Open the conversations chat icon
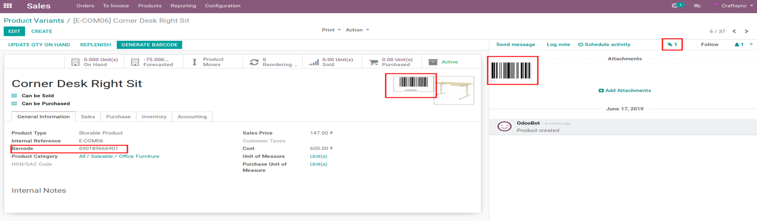This screenshot has height=221, width=757. click(x=697, y=6)
